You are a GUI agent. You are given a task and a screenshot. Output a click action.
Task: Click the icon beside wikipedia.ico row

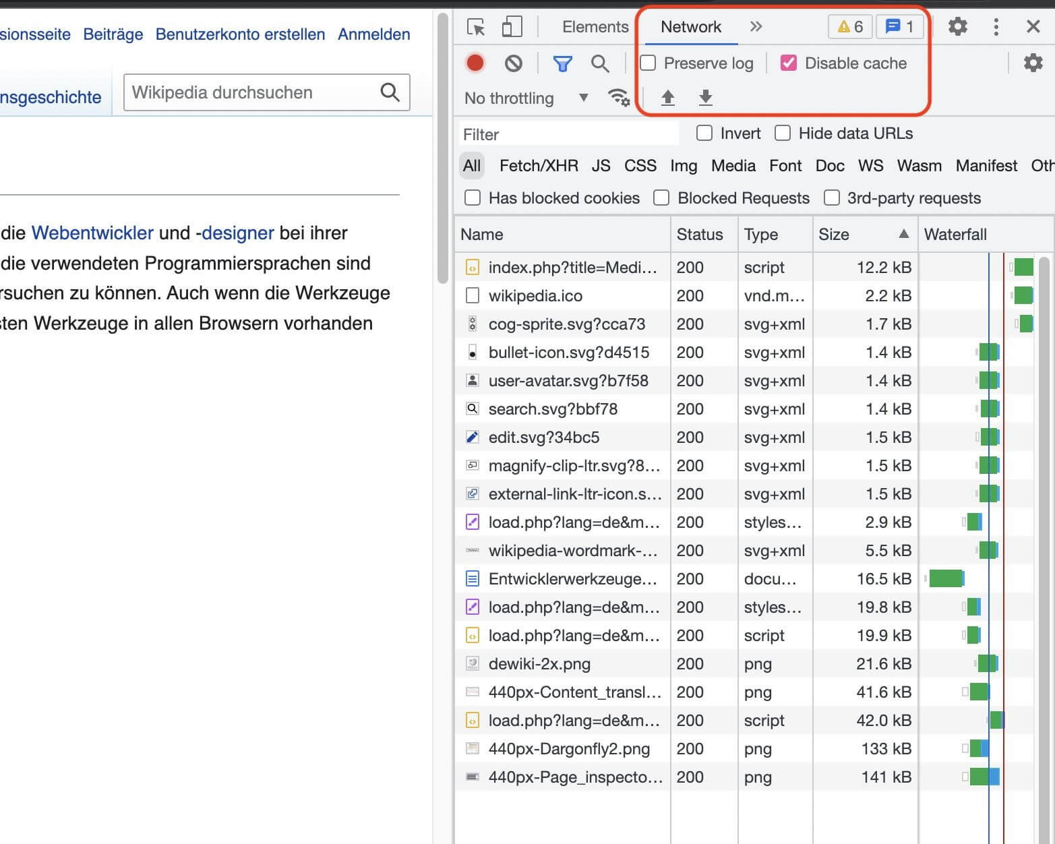pos(473,296)
